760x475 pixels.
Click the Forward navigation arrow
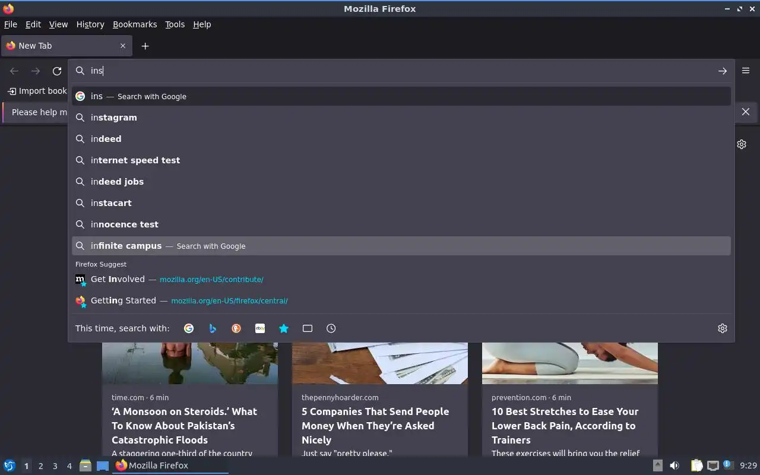[x=36, y=71]
